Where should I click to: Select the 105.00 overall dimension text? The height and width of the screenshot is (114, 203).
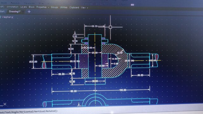pos(123,90)
